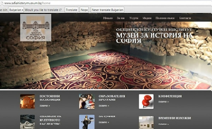Viewport: 212px width, 129px height.
Task: Open the За нас menu item
Action: 121,18
